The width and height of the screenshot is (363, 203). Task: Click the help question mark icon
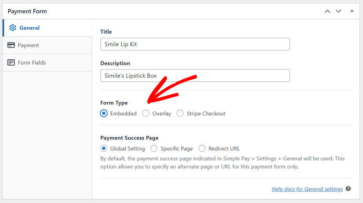[x=348, y=189]
